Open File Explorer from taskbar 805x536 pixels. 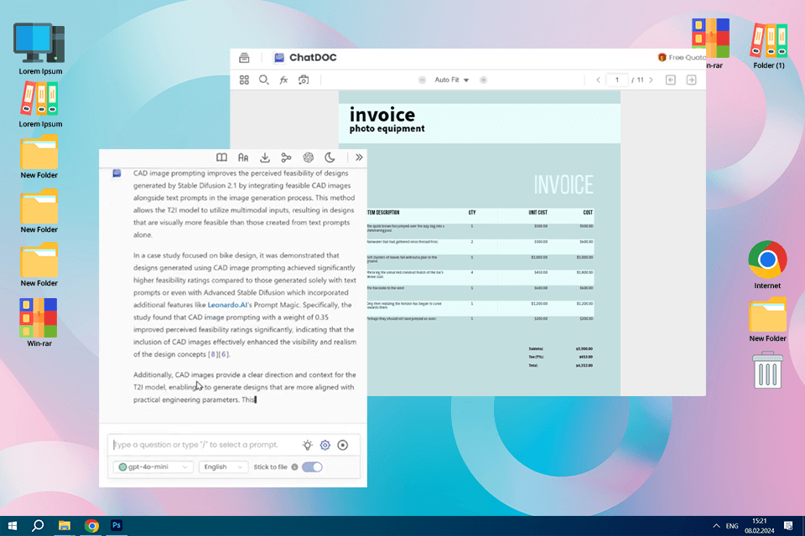coord(65,525)
